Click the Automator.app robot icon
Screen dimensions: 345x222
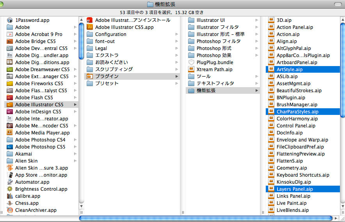tap(10, 182)
